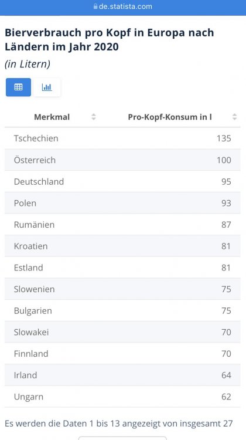The width and height of the screenshot is (246, 440).
Task: Click the Slowenien table row
Action: (122, 289)
